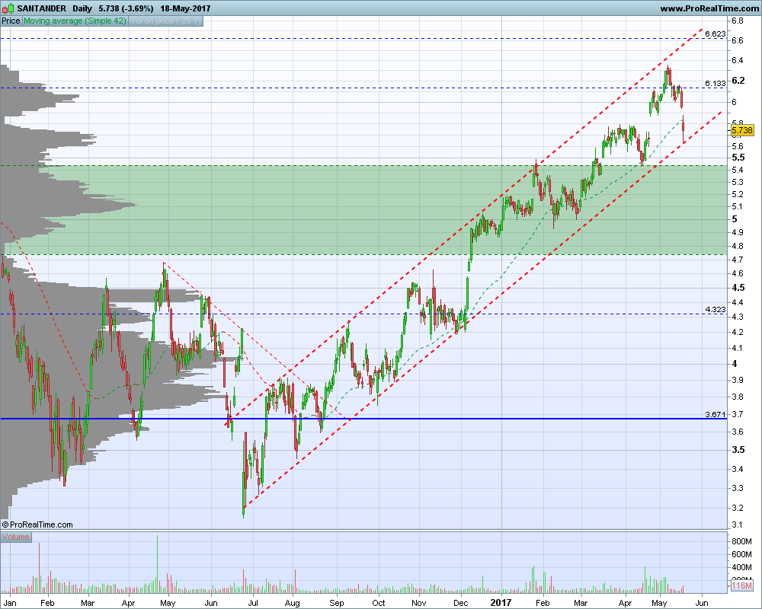
Task: Click the 6.623 resistance level label
Action: tap(715, 33)
